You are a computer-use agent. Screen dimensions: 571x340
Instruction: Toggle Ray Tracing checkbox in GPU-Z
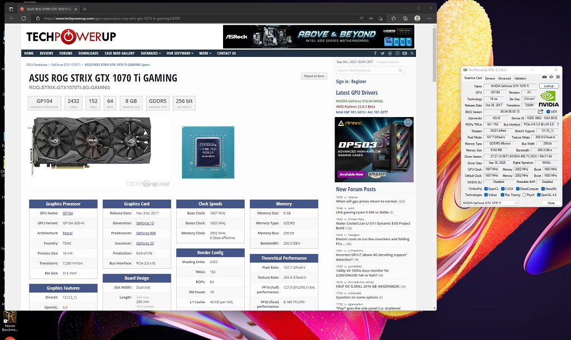point(502,195)
